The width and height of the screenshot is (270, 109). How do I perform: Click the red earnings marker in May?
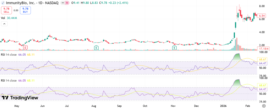[26, 48]
